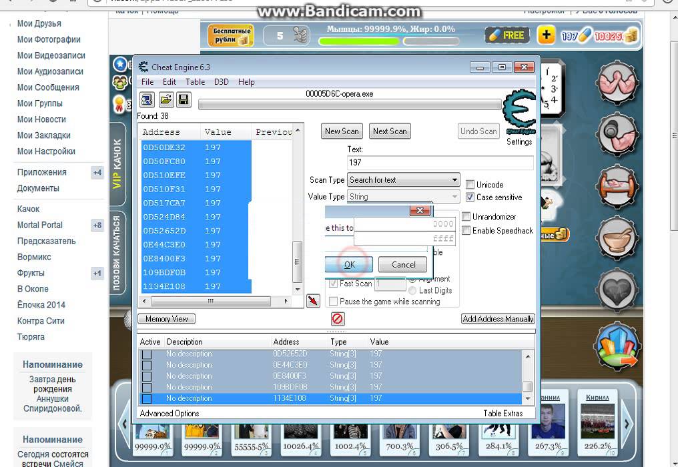The width and height of the screenshot is (678, 467).
Task: Click the Cheat Engine logo settings icon
Action: (x=519, y=113)
